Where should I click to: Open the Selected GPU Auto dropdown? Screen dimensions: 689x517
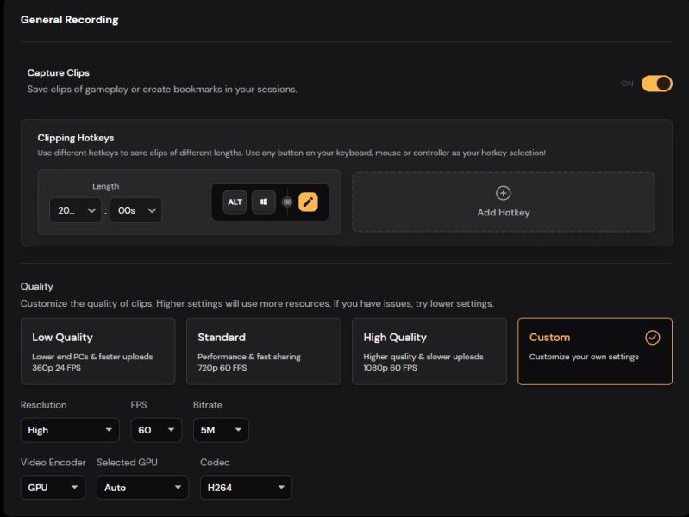click(x=142, y=488)
